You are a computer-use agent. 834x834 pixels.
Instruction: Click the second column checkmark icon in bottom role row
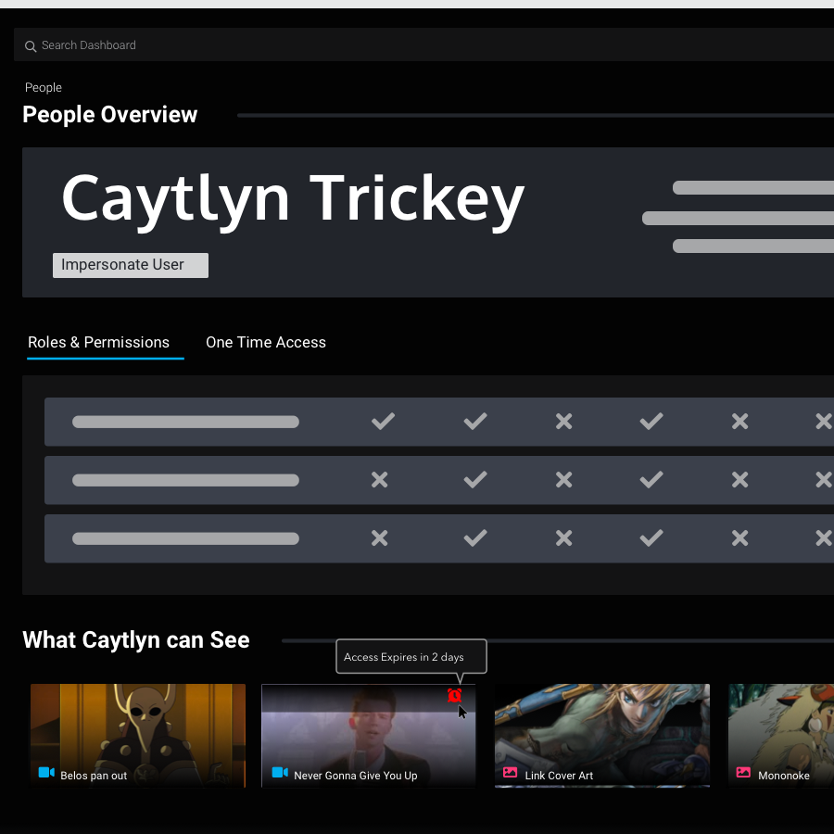tap(475, 538)
